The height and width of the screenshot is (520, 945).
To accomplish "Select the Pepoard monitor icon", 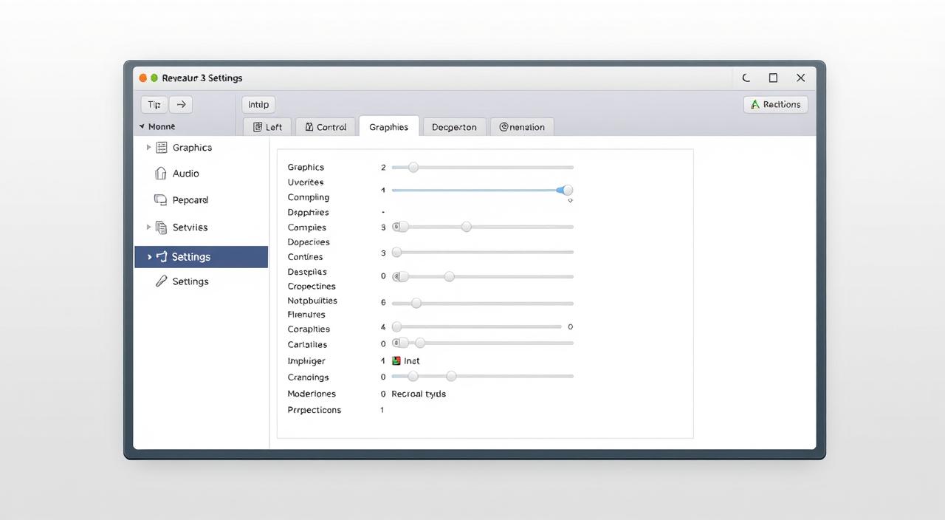I will tap(160, 200).
